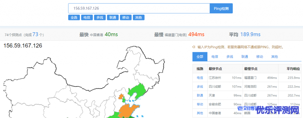Viewport: 303px width, 118px height.
Task: Click the 222.3ms average value
Action: (294, 87)
